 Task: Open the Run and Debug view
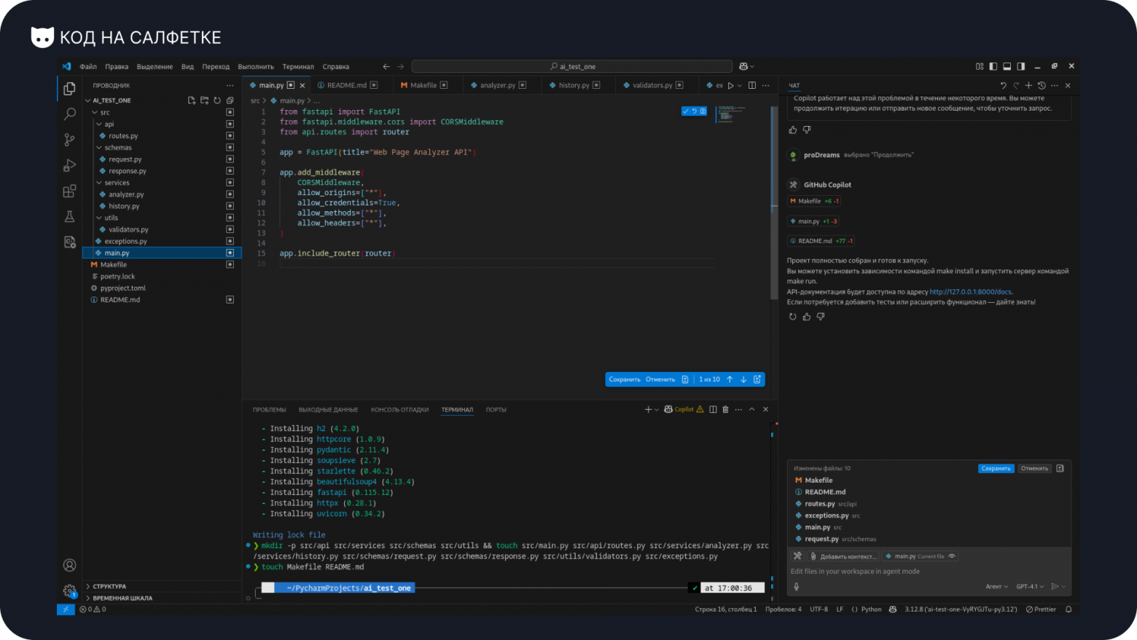70,165
